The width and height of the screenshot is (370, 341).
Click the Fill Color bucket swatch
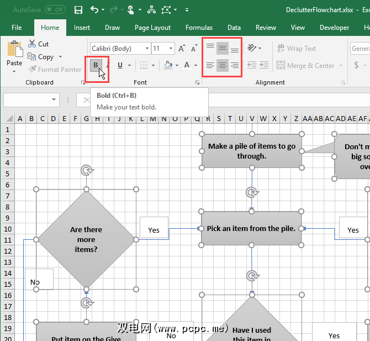(x=168, y=65)
